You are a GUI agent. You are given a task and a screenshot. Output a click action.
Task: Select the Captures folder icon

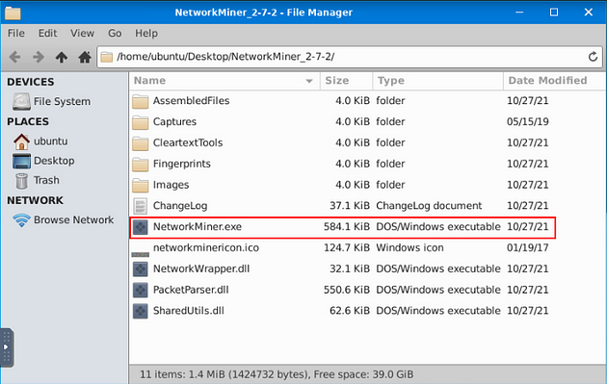[140, 122]
